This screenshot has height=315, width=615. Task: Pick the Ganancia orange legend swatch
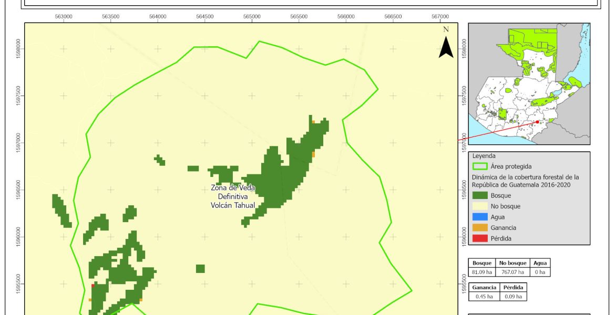pyautogui.click(x=479, y=228)
